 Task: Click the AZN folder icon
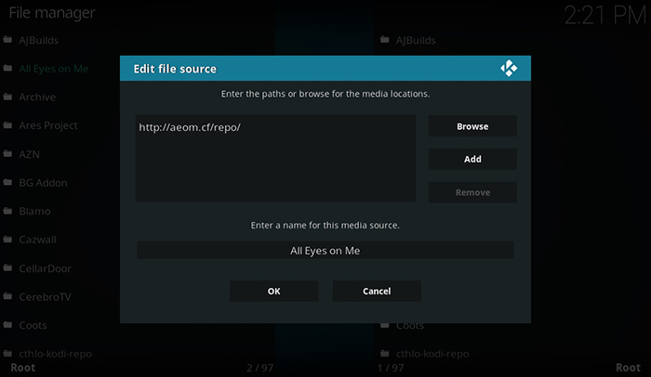coord(7,153)
